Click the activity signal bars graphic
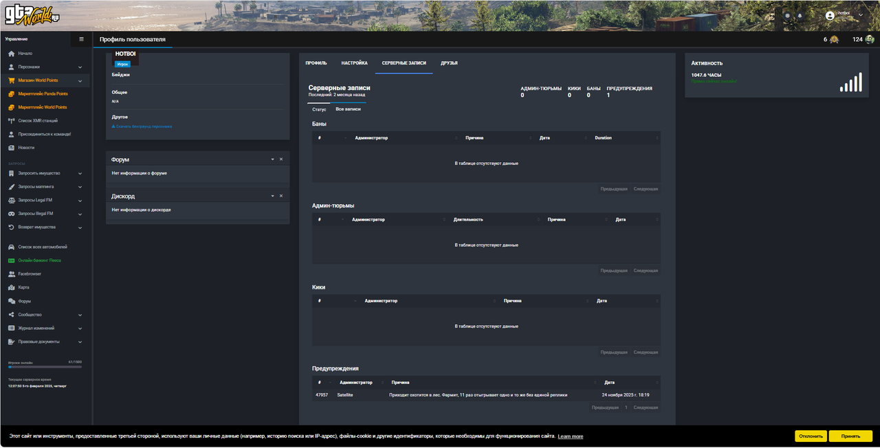 pyautogui.click(x=850, y=82)
